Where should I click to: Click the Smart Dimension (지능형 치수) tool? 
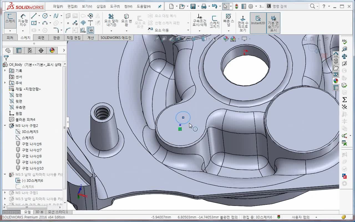(23, 20)
